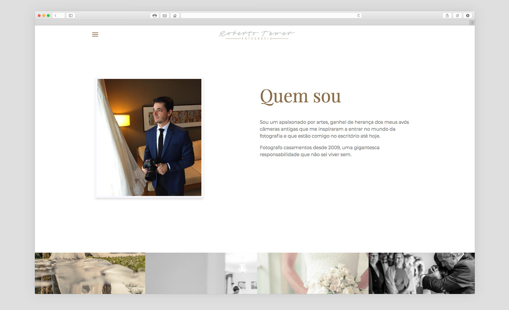Click the browser back arrow
Viewport: 509px width, 310px height.
(55, 16)
